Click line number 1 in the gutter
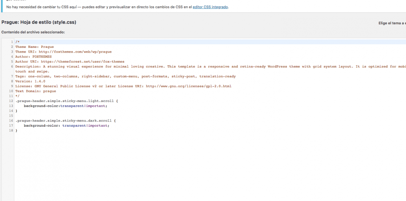This screenshot has width=406, height=201. (12, 42)
